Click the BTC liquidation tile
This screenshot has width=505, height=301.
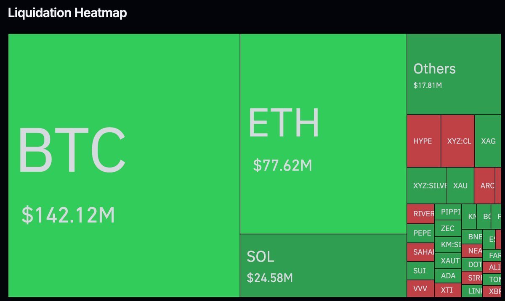coord(124,165)
